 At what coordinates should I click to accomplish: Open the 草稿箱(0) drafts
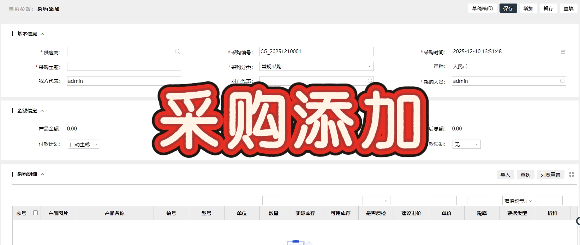click(482, 8)
